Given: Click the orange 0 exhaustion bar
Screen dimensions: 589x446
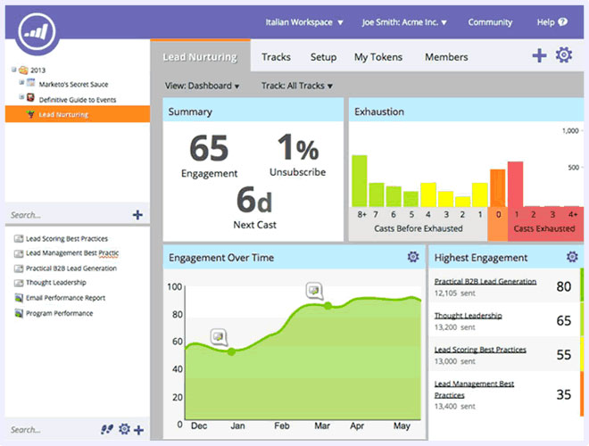Looking at the screenshot, I should pos(498,187).
